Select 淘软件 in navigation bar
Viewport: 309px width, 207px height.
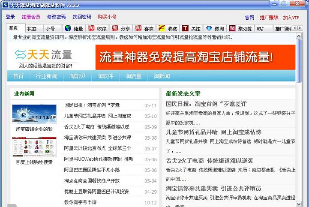pos(105,76)
